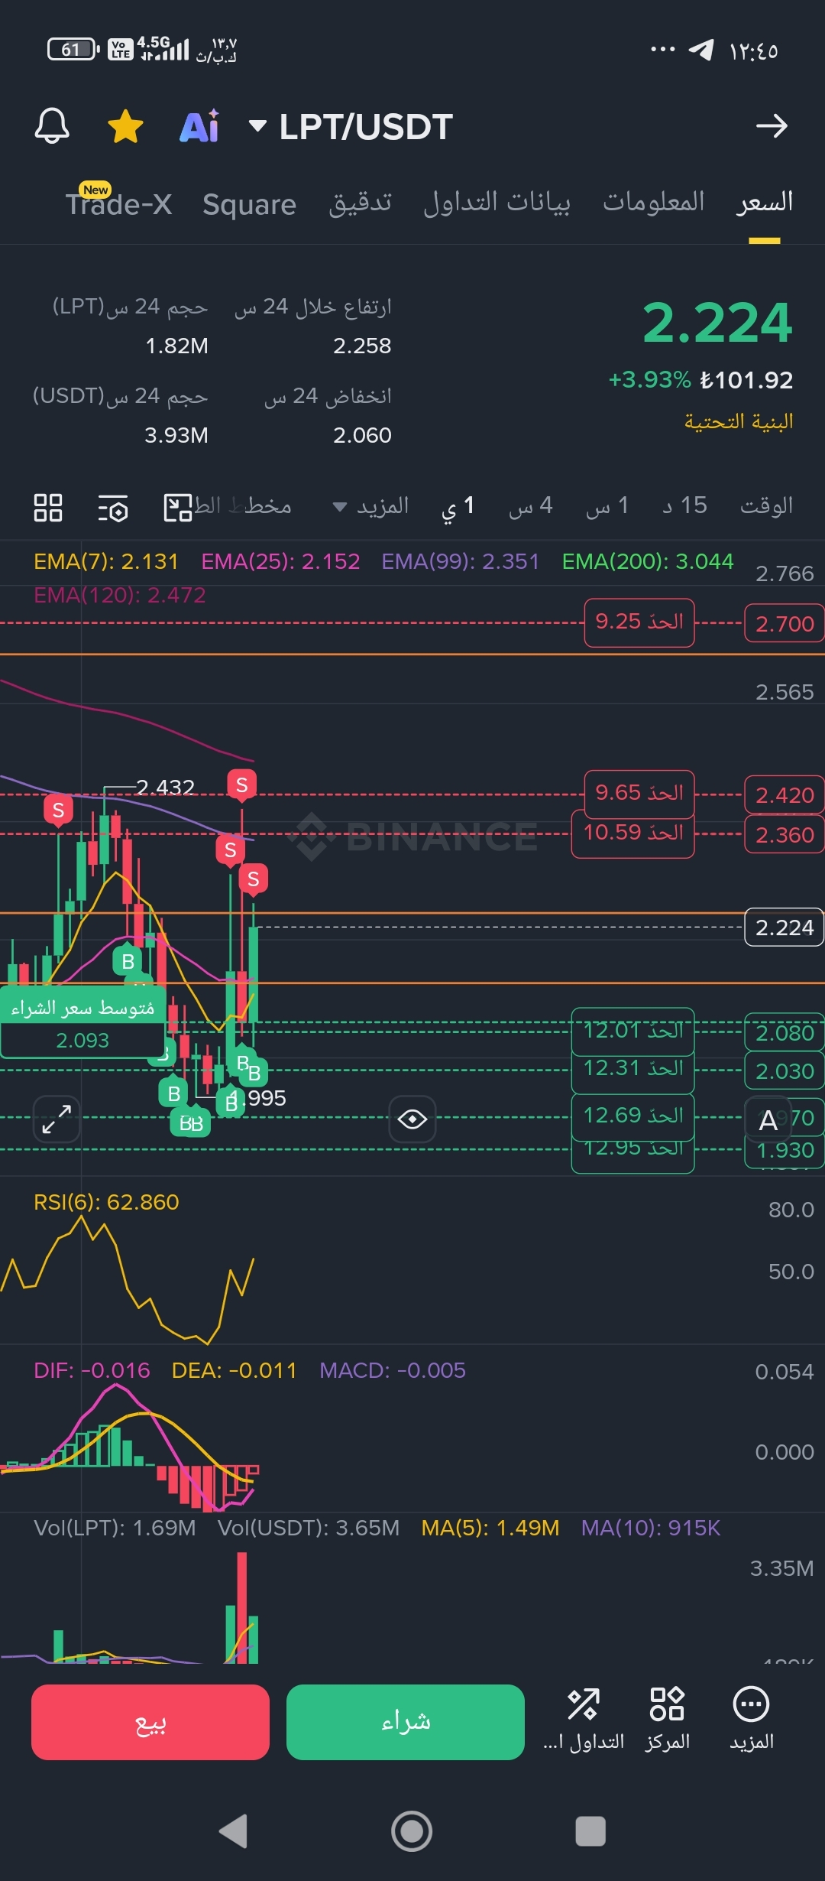Expand the LPT/USDT pair selector
This screenshot has width=825, height=1881.
(351, 126)
